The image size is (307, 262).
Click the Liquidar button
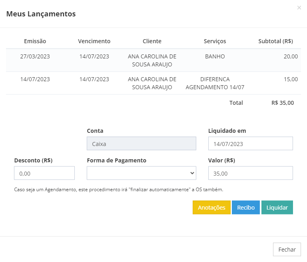(277, 207)
